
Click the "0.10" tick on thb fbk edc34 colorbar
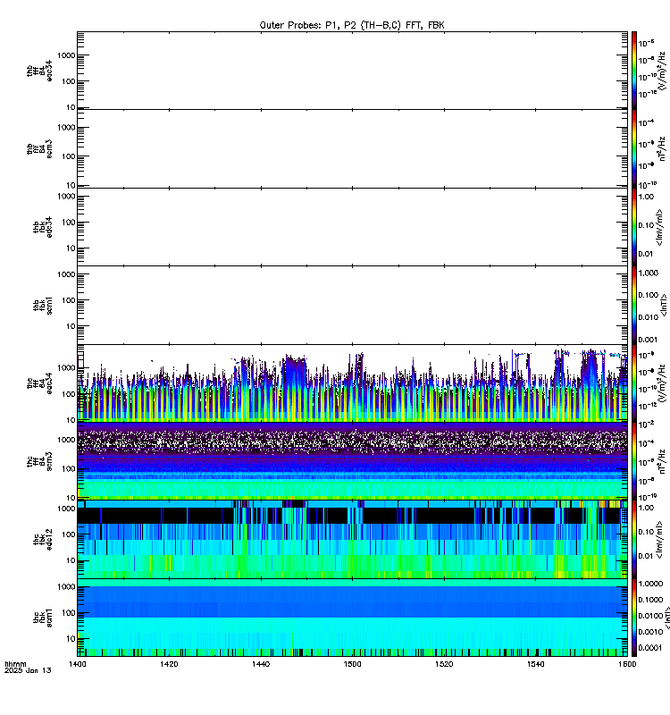(x=646, y=225)
